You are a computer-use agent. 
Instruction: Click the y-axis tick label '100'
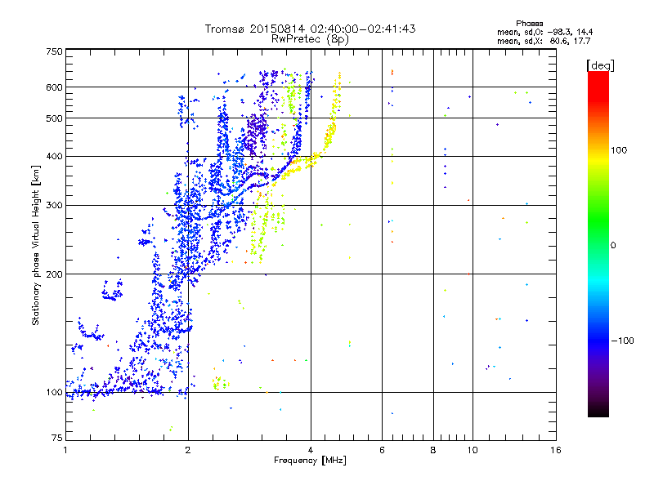coord(55,392)
